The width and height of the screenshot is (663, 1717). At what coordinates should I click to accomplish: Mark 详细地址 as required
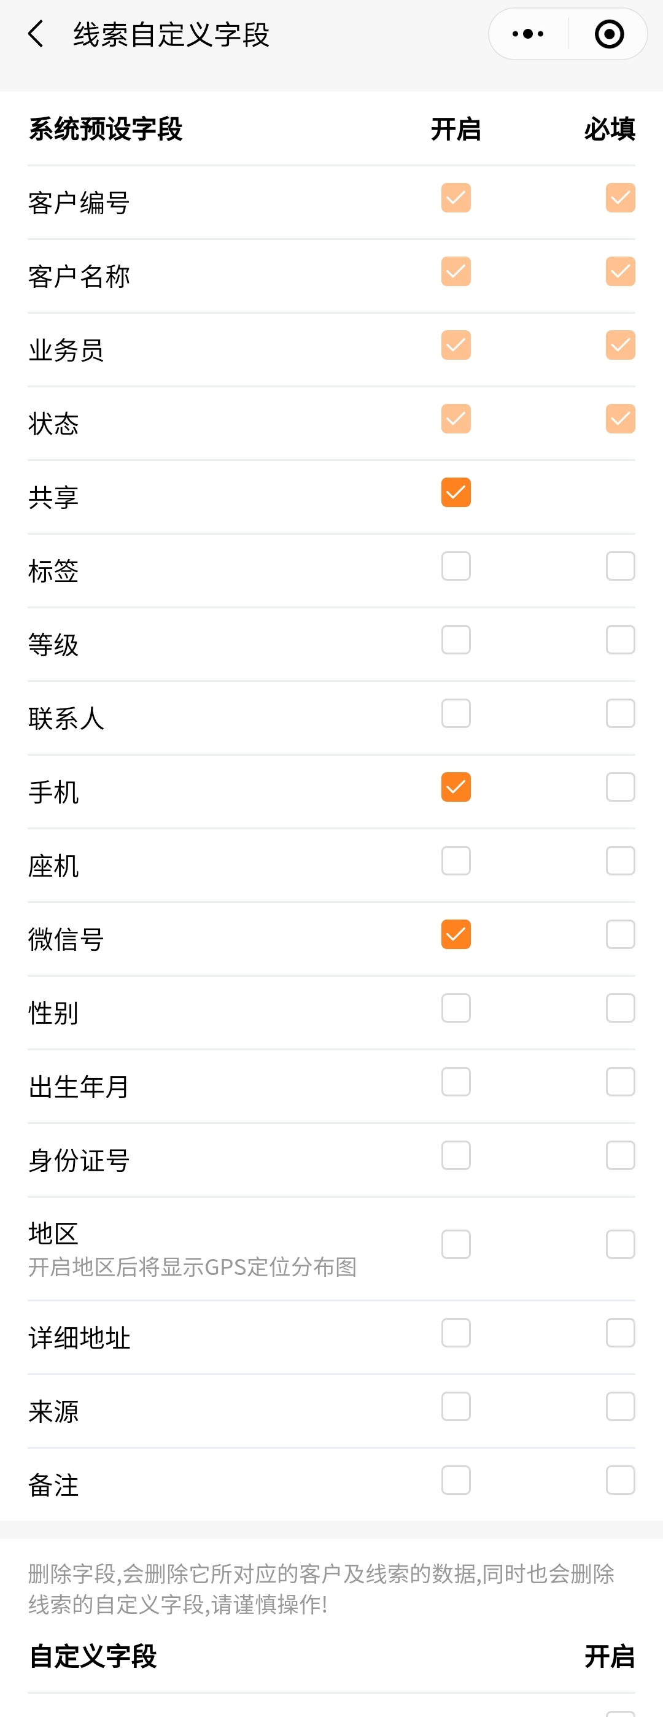[619, 1332]
